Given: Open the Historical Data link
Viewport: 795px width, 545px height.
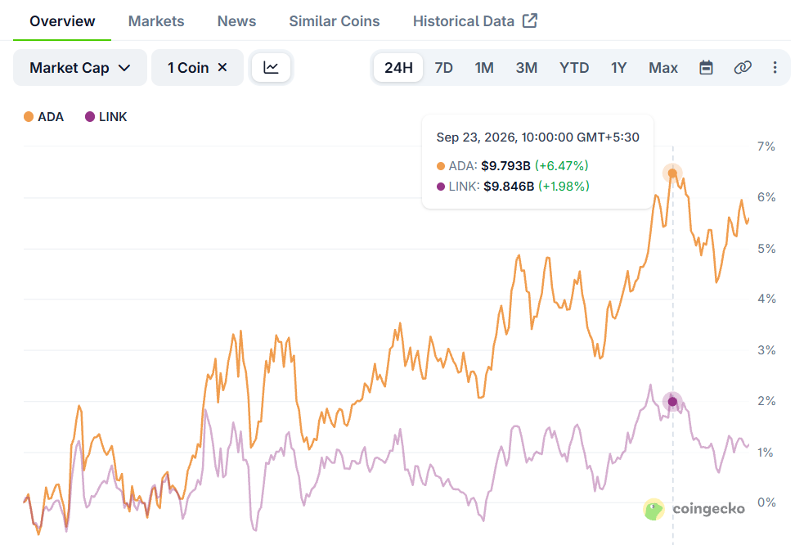Looking at the screenshot, I should click(475, 21).
